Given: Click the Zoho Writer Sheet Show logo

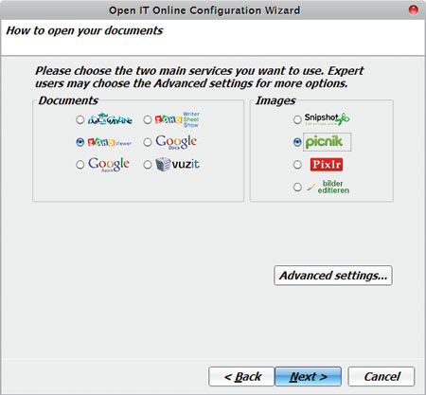Looking at the screenshot, I should [177, 119].
